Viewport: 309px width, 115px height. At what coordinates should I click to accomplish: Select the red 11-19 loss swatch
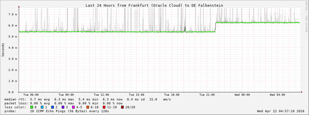[104, 107]
